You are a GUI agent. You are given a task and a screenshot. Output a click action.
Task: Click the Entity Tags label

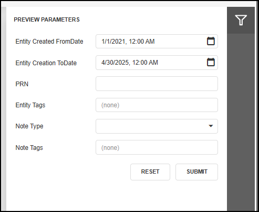30,105
